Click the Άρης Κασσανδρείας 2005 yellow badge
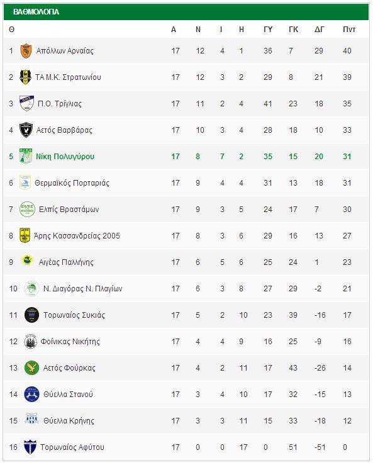 (x=25, y=235)
